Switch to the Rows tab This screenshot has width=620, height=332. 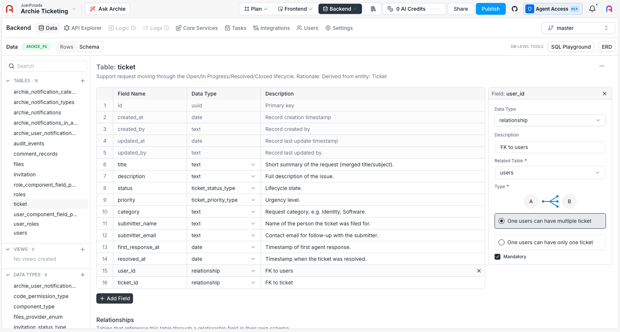[x=67, y=47]
